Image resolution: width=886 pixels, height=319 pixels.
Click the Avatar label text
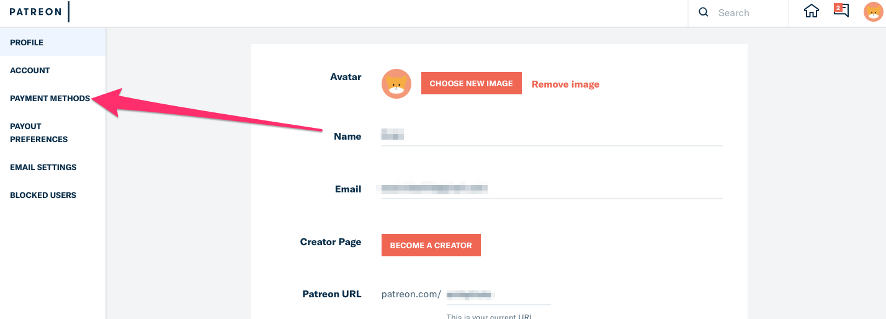346,77
